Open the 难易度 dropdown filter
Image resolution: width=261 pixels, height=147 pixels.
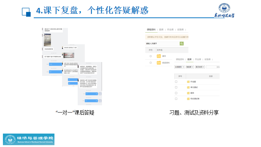[x=189, y=67]
